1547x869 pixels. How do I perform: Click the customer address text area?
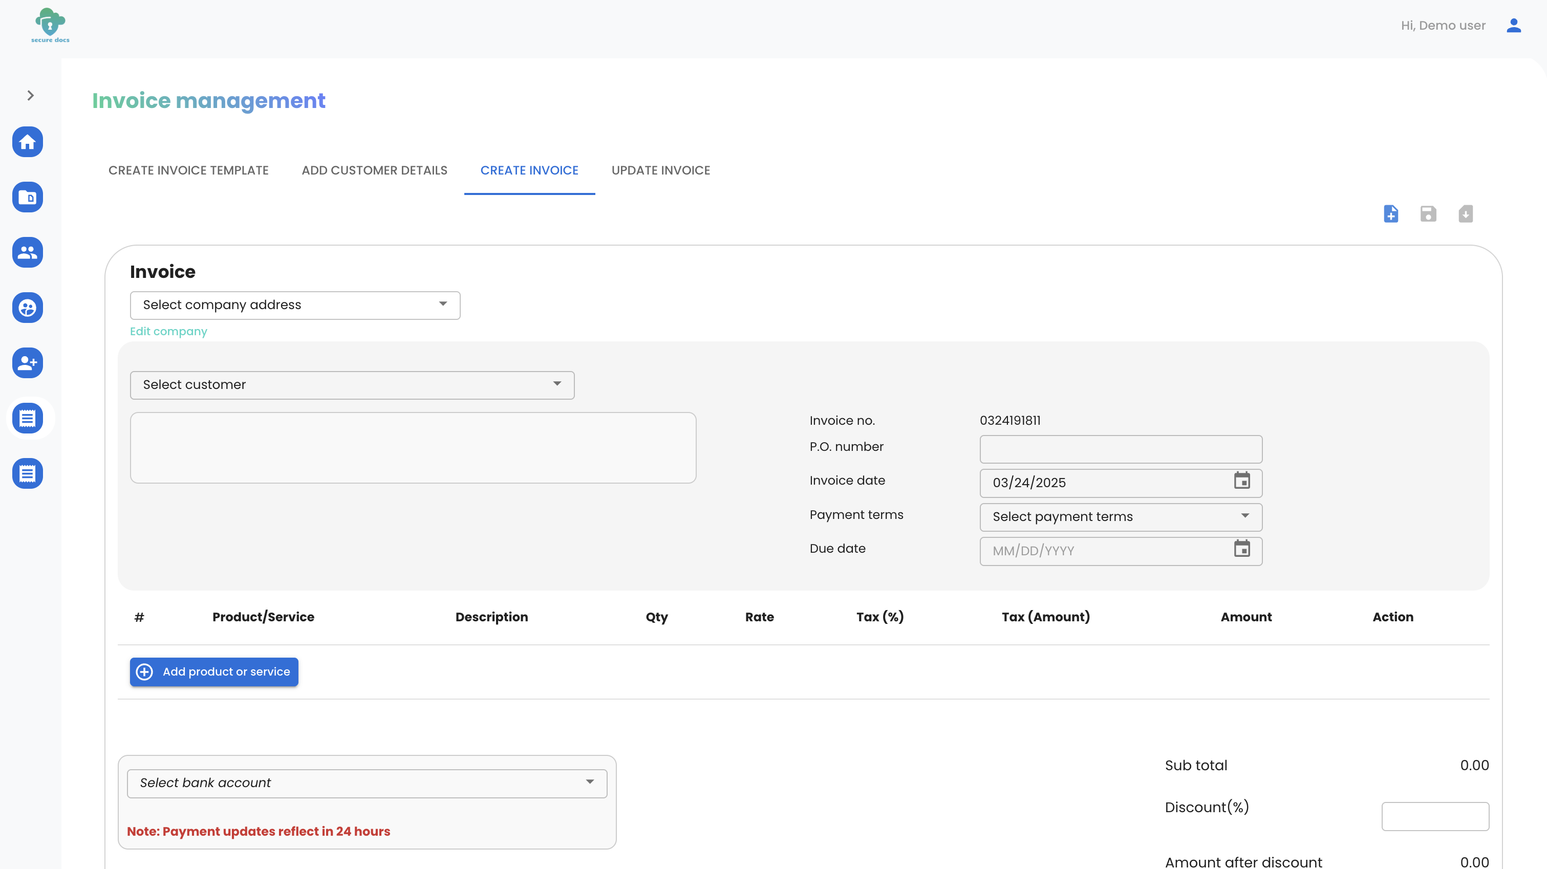click(x=413, y=447)
